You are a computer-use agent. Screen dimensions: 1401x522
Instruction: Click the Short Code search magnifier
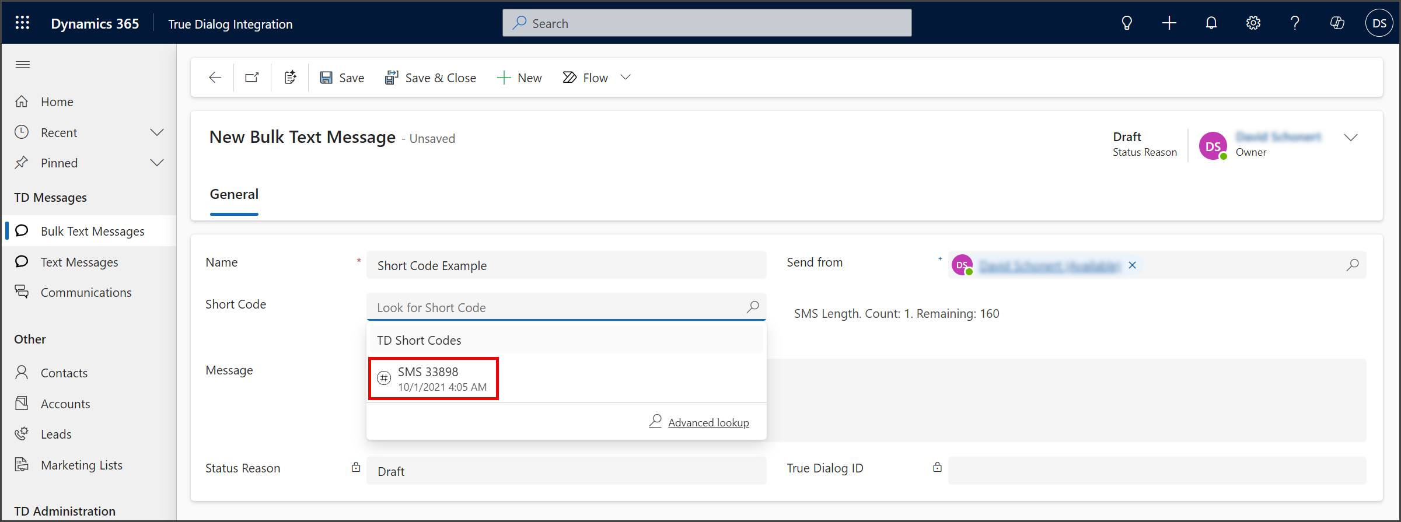click(753, 307)
